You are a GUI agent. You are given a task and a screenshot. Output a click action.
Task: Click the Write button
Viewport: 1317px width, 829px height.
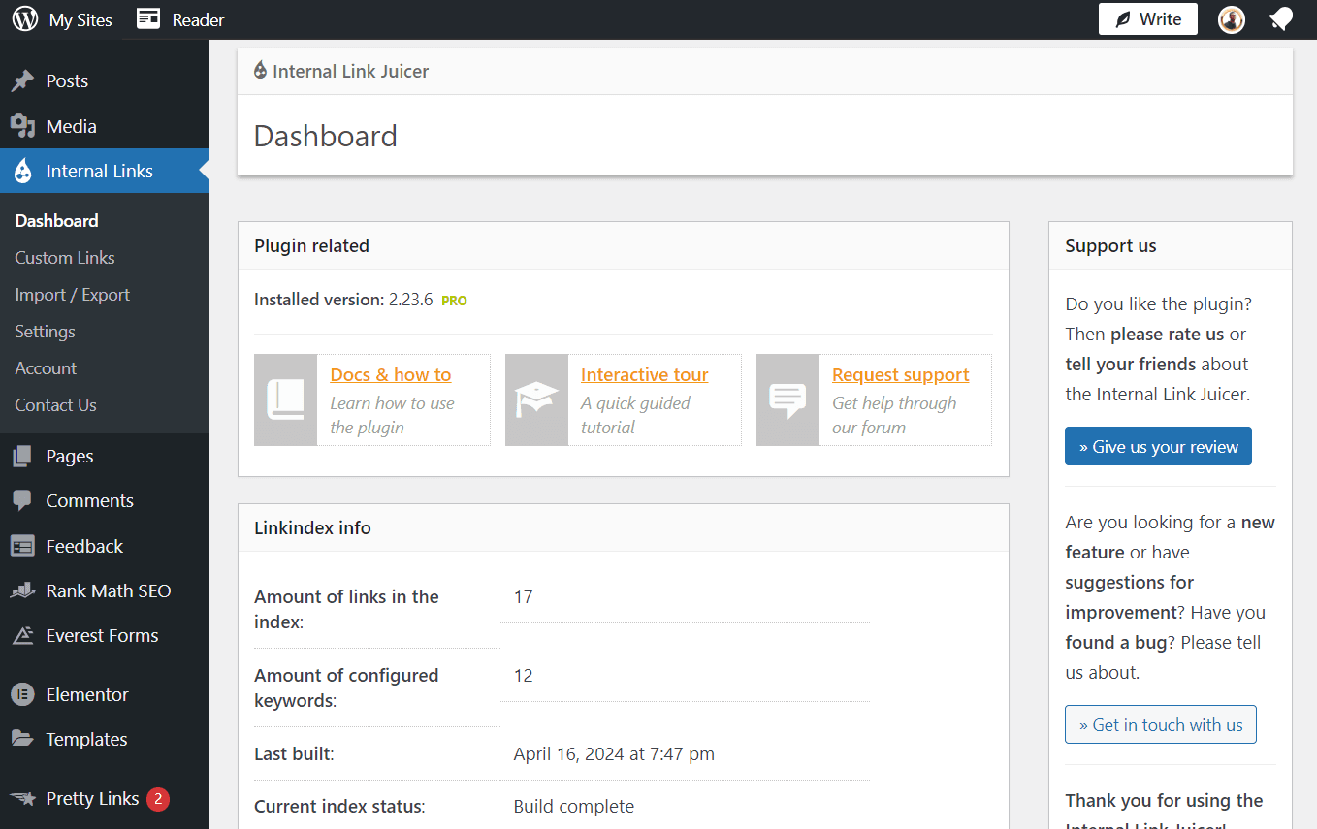(1148, 19)
